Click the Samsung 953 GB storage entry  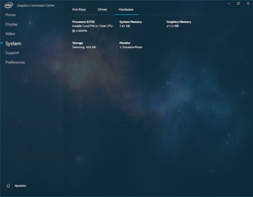pyautogui.click(x=84, y=47)
